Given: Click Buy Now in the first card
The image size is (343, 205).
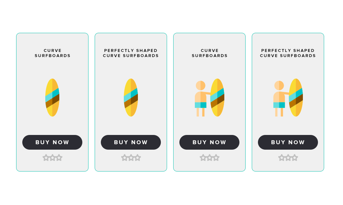Looking at the screenshot, I should click(52, 142).
